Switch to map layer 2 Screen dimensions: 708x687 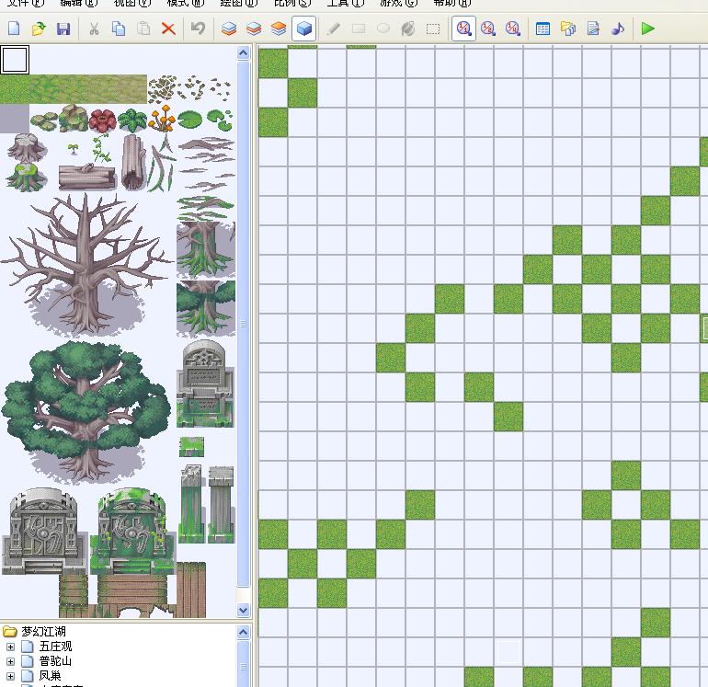click(x=254, y=29)
